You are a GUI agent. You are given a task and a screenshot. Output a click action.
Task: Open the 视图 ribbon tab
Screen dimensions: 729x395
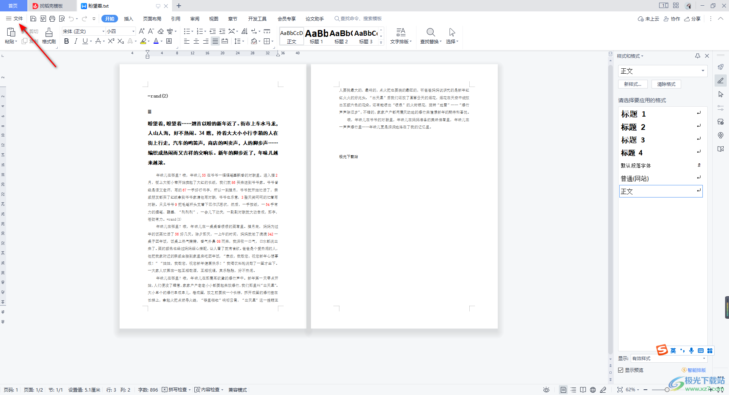[214, 19]
